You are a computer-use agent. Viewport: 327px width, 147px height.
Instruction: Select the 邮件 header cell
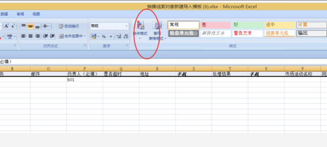[x=49, y=74]
